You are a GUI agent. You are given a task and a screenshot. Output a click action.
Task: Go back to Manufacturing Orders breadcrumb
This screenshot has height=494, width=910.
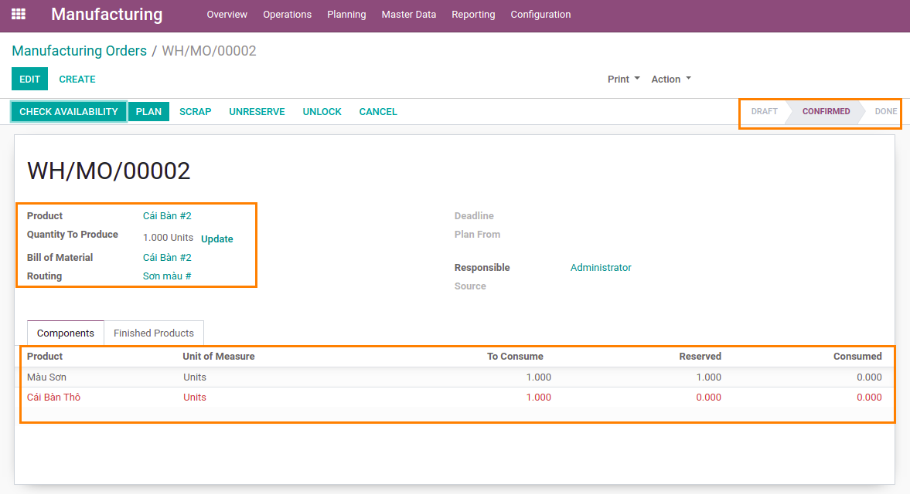(79, 51)
